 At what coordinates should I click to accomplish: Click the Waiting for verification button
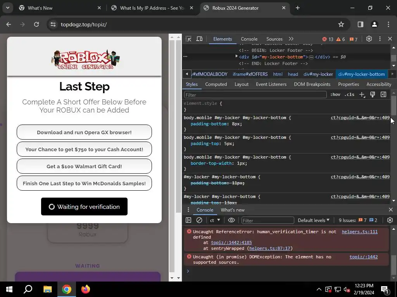click(x=84, y=207)
